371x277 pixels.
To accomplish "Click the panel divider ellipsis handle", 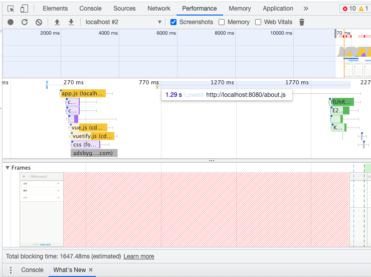I will click(x=212, y=161).
